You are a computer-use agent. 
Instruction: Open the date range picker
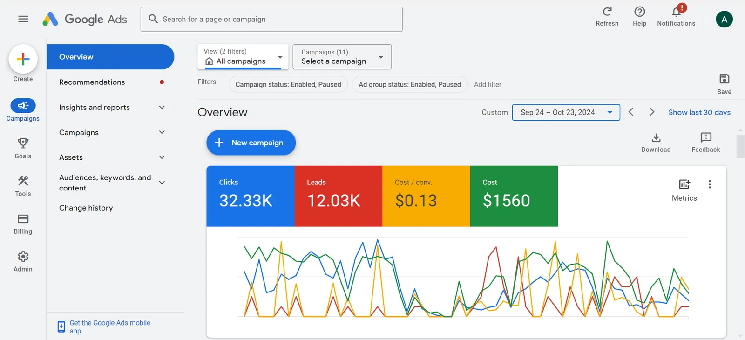566,112
